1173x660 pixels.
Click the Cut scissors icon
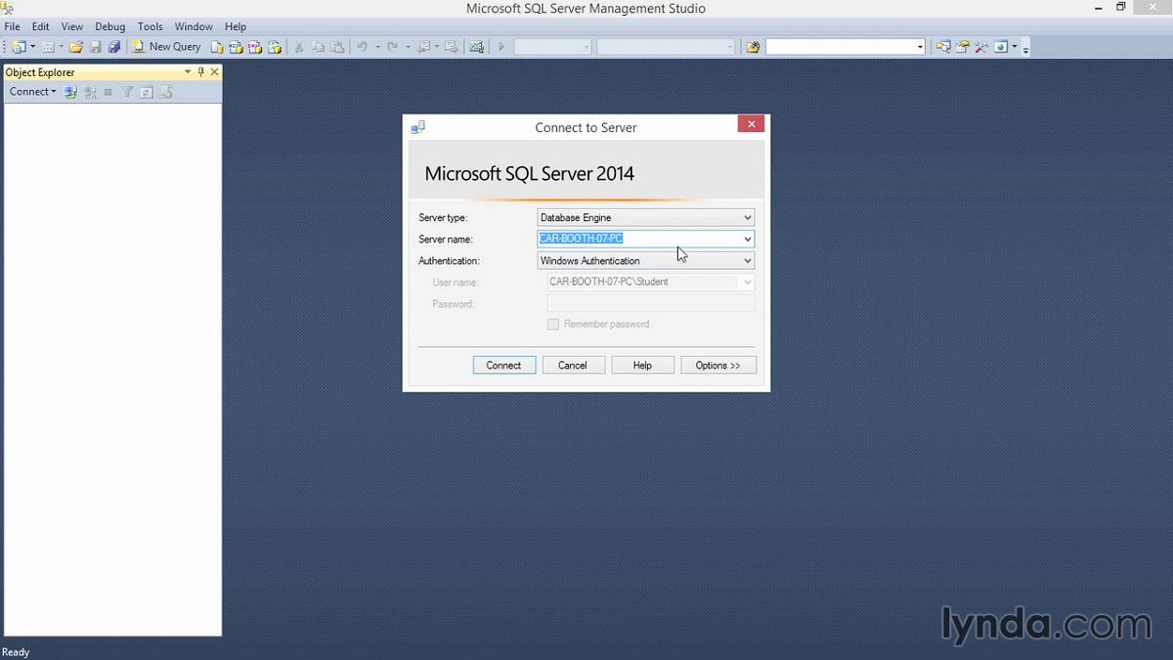(299, 46)
